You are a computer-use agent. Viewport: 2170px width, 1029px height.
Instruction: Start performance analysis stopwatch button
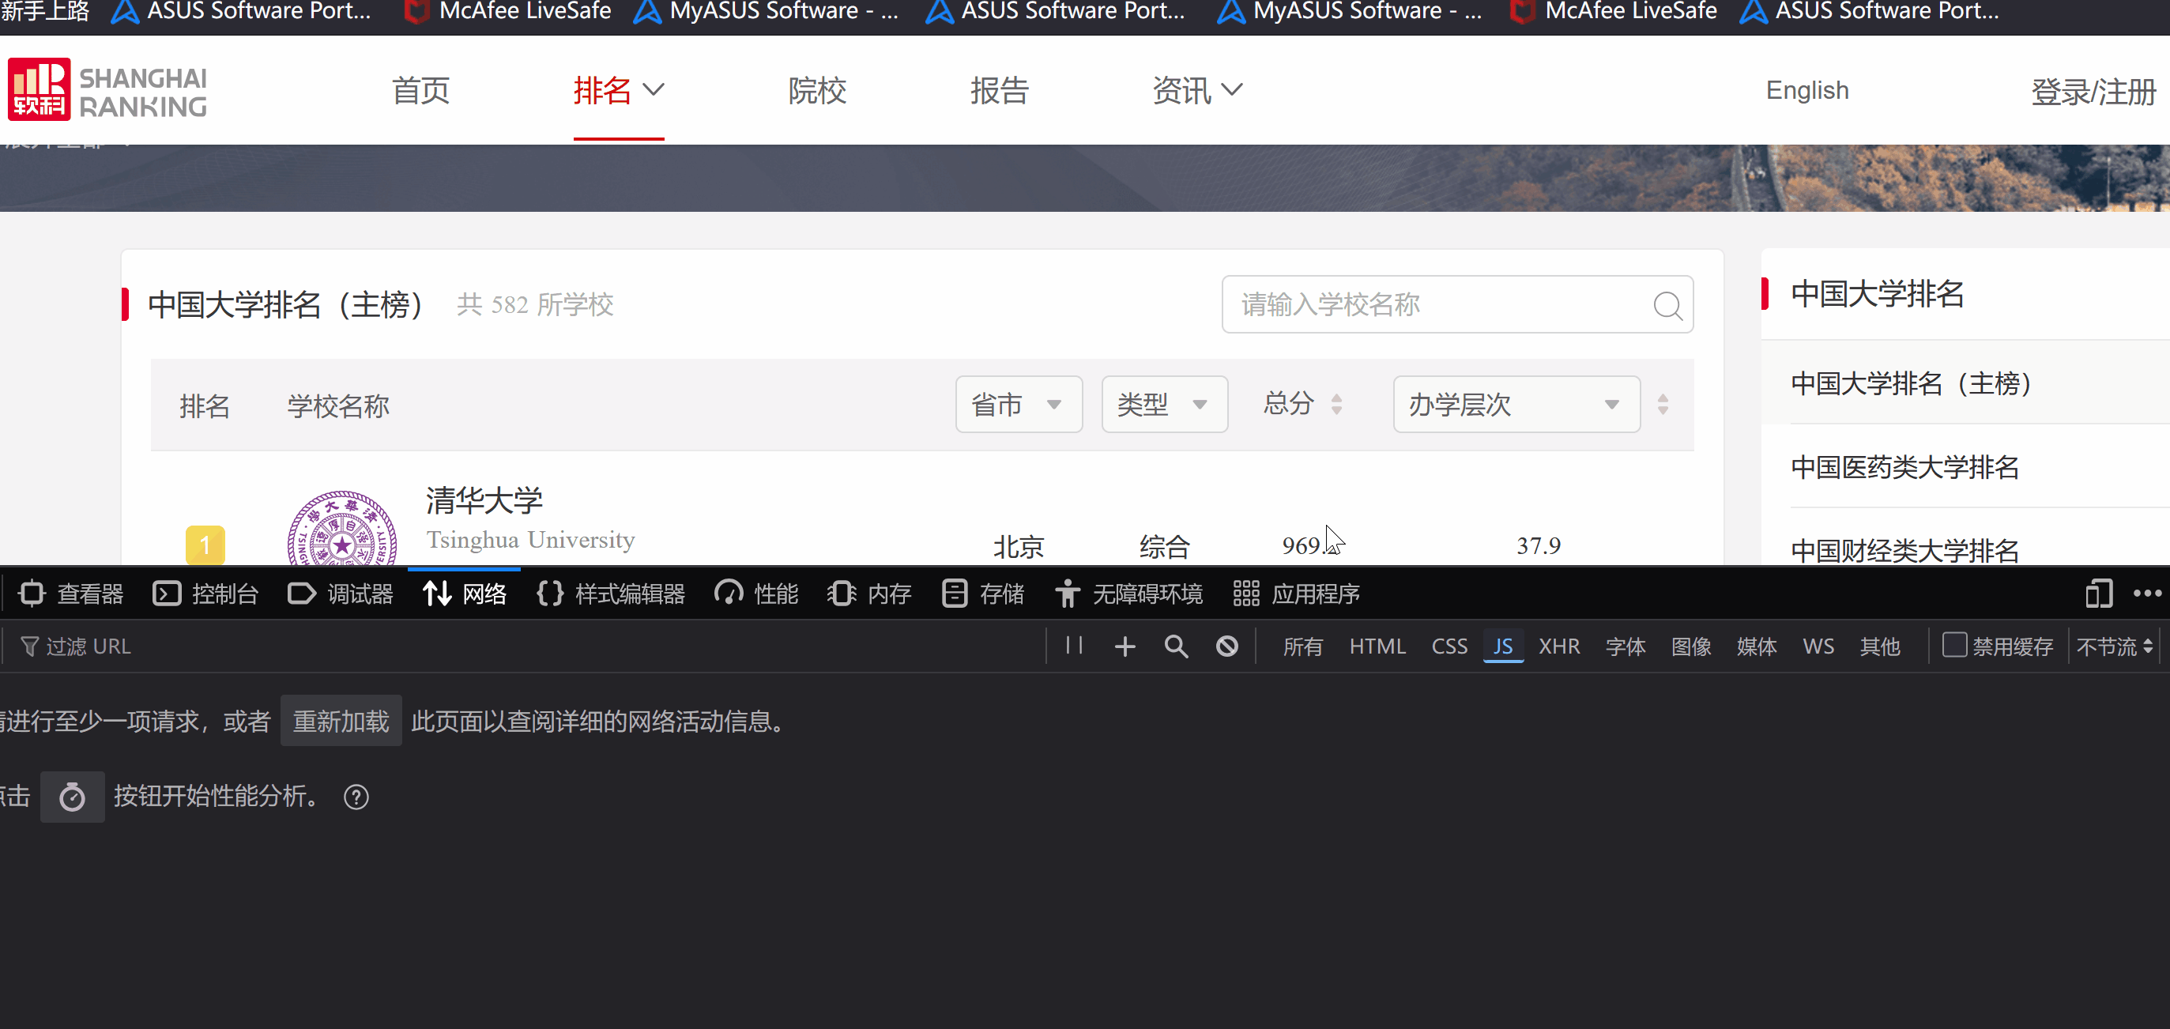(x=73, y=797)
